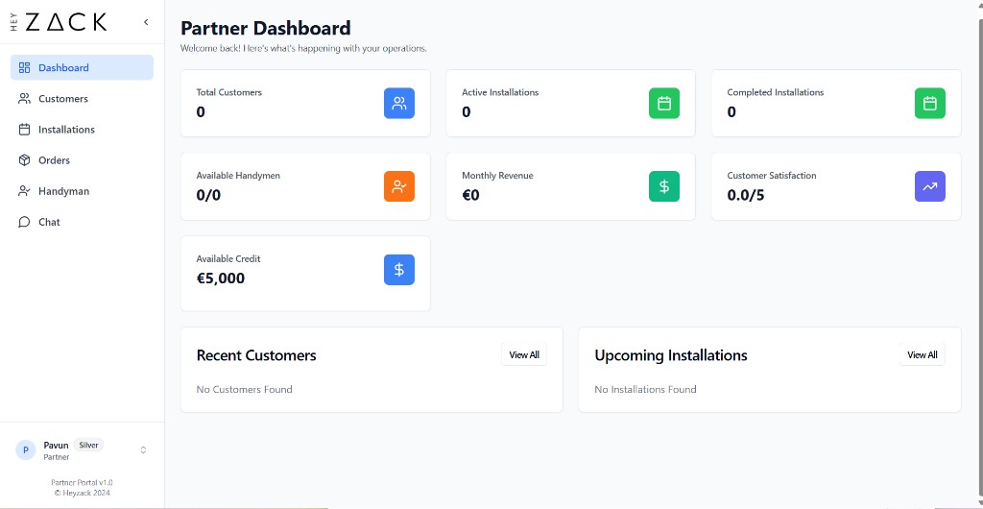Click the Partner Portal v1.0 text
Image resolution: width=983 pixels, height=509 pixels.
(x=83, y=483)
